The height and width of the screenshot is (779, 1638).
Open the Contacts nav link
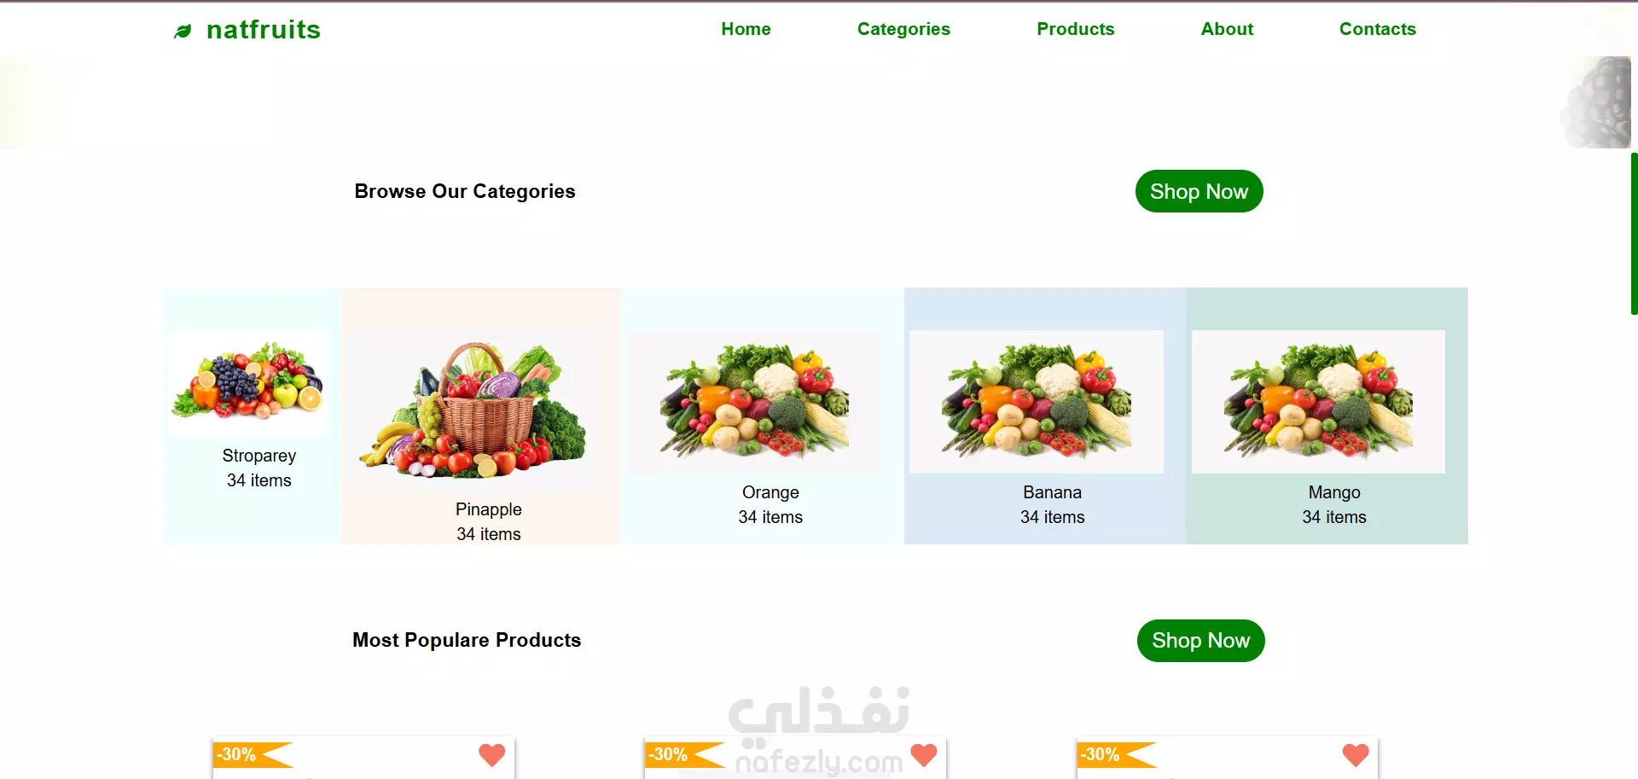(1377, 29)
